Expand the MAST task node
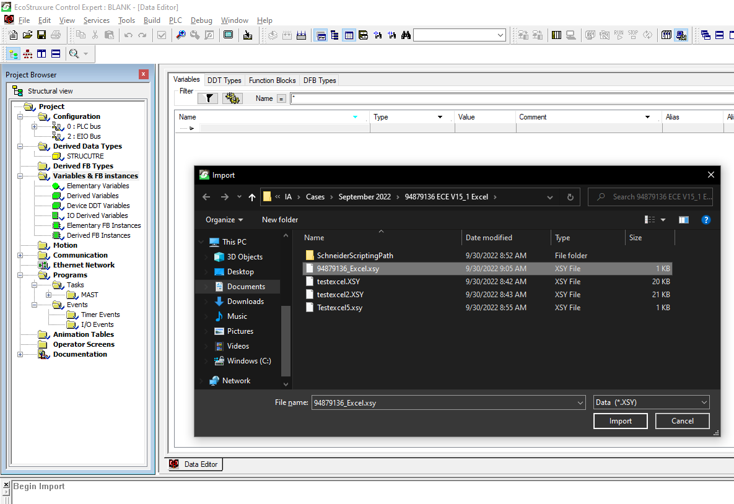734x504 pixels. [48, 295]
